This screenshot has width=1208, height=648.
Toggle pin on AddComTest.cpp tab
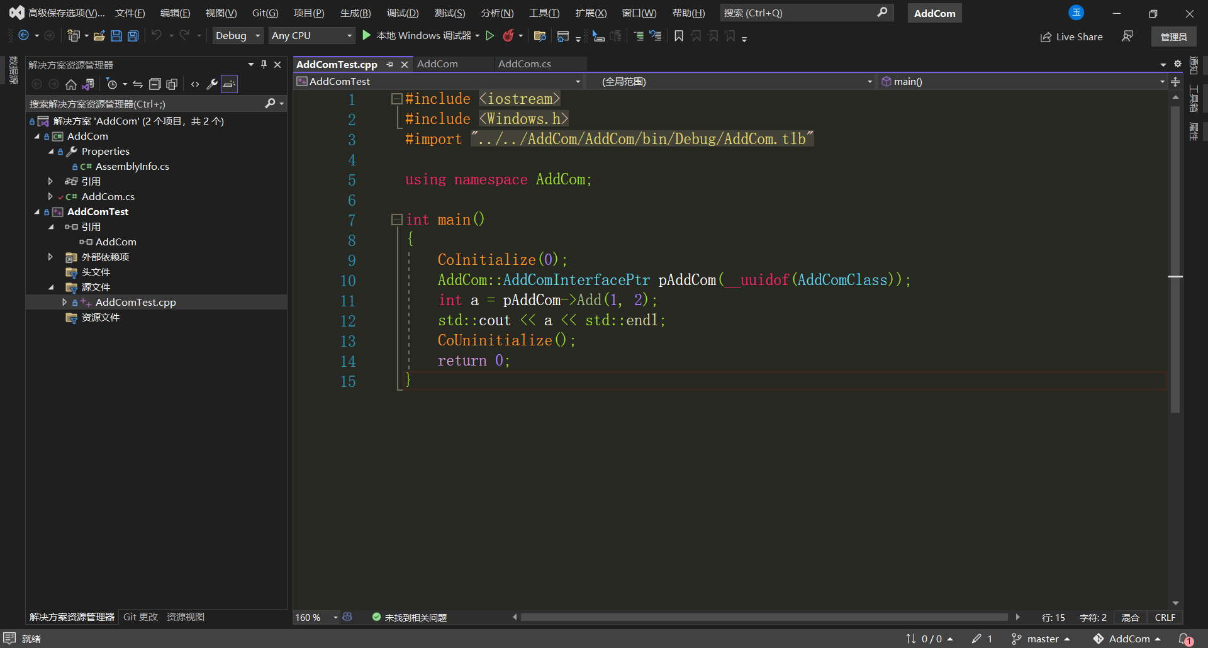pyautogui.click(x=390, y=64)
